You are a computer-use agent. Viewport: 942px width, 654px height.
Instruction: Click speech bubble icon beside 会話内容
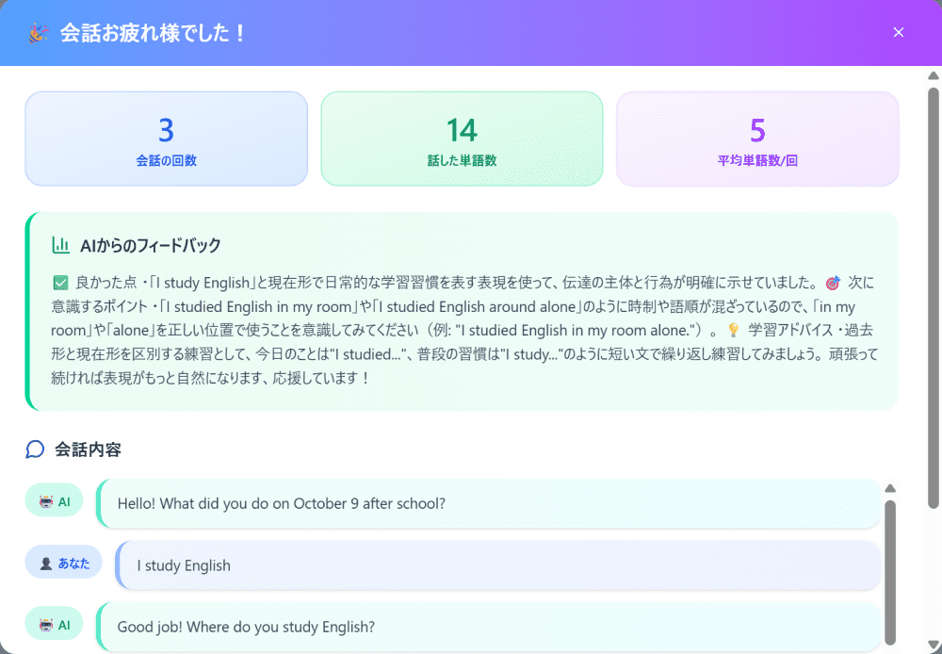tap(35, 450)
